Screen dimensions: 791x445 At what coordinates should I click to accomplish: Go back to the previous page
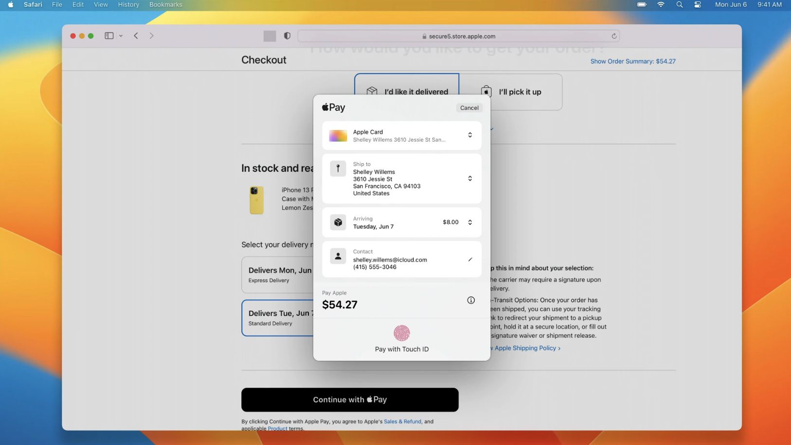(136, 36)
